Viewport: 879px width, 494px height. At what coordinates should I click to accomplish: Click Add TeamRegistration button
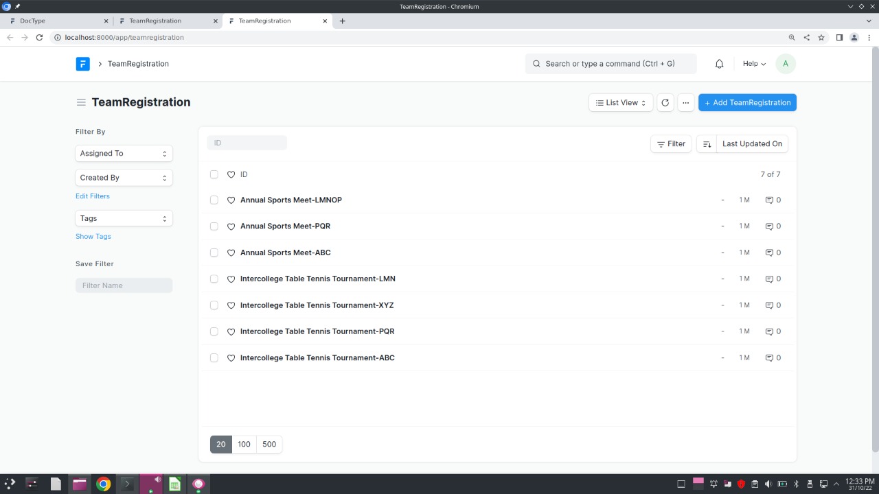(747, 103)
